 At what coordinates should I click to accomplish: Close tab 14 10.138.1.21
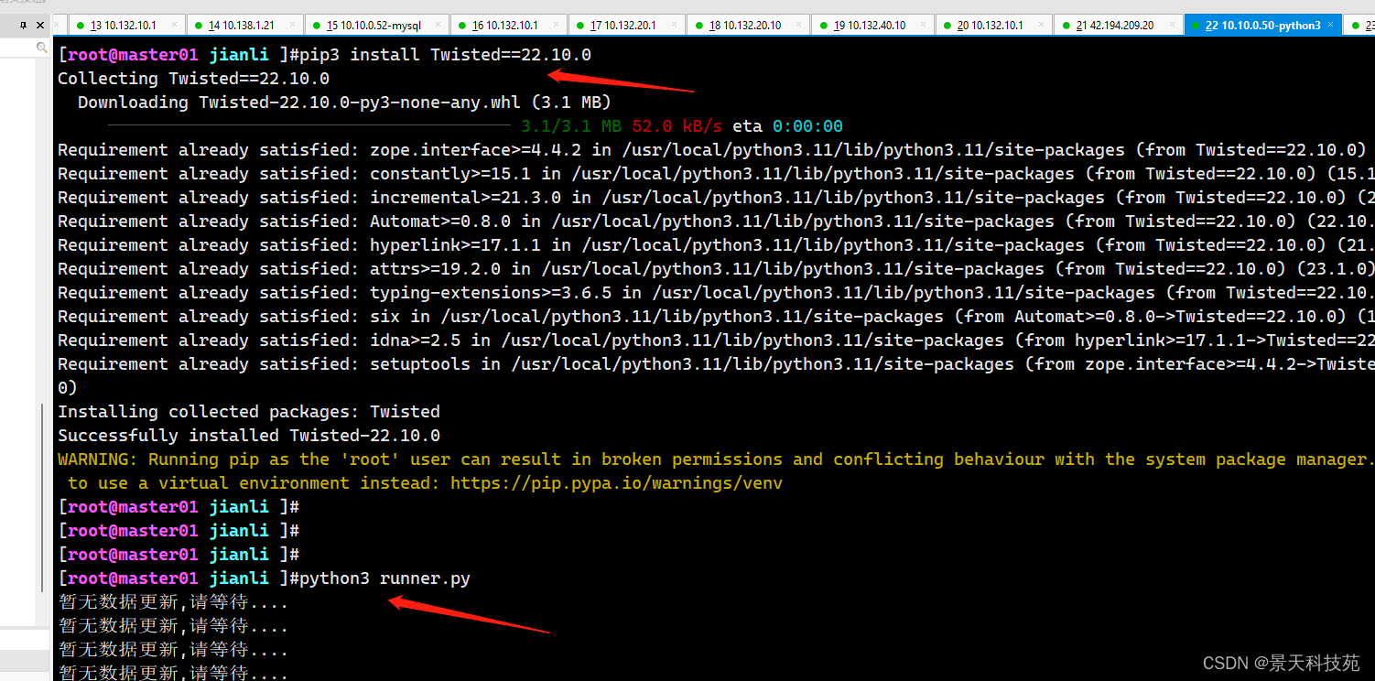click(x=293, y=25)
